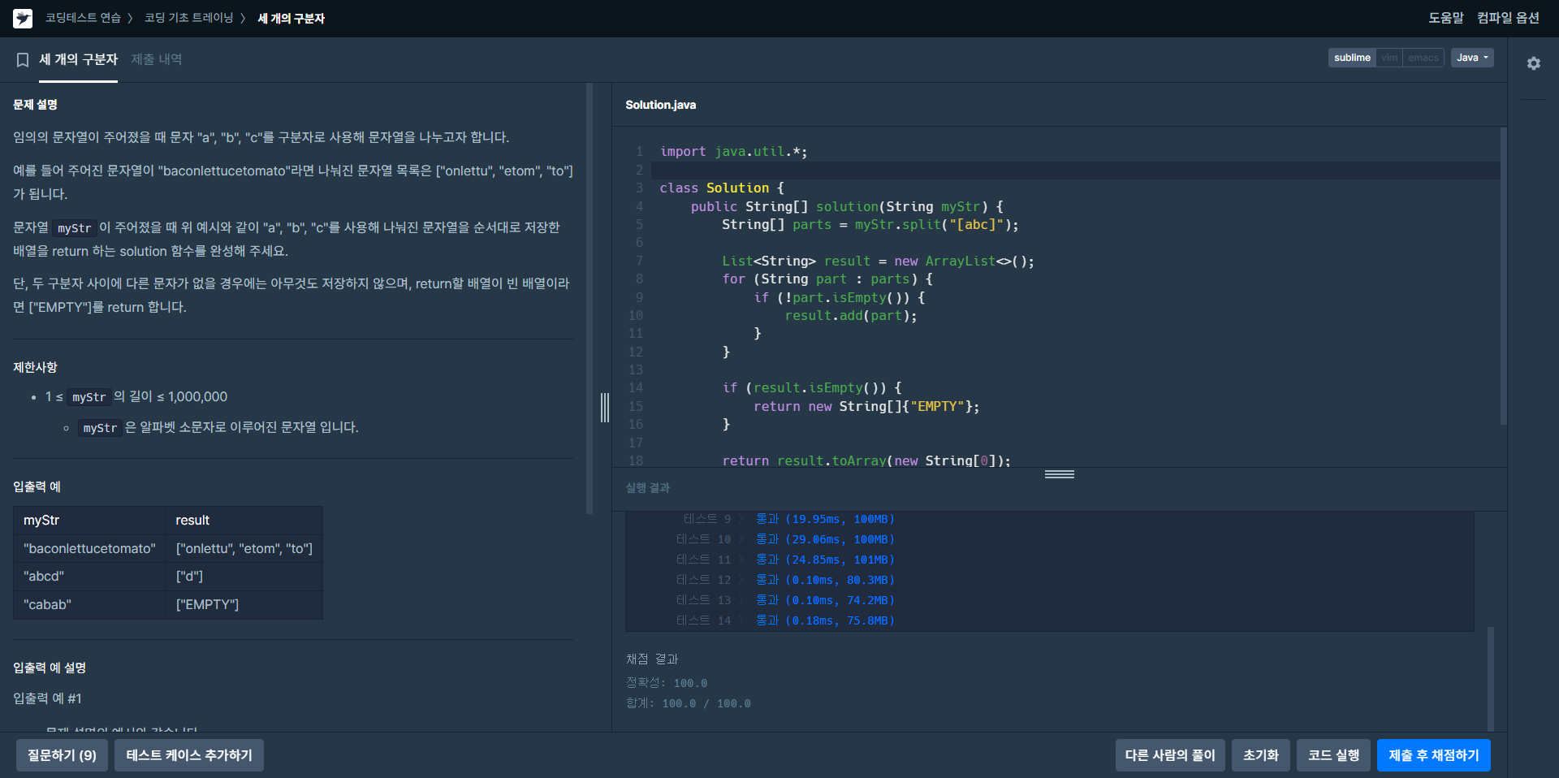Click table cell "abcd"
This screenshot has width=1559, height=778.
(89, 576)
